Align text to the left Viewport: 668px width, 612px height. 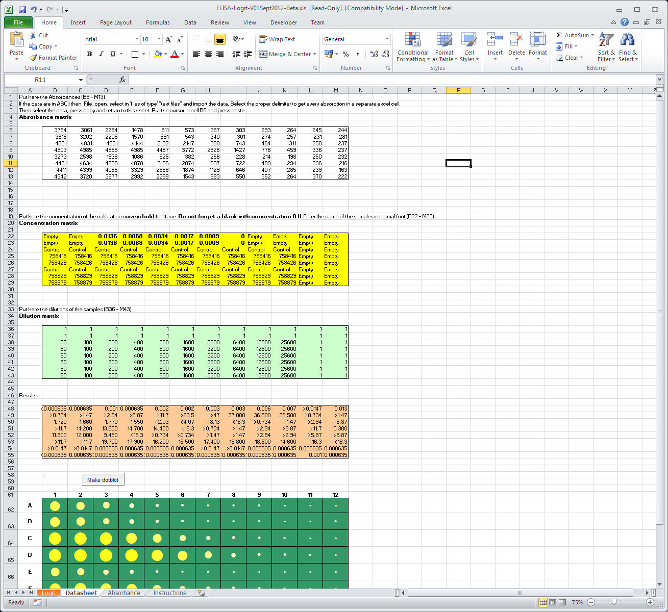tap(196, 54)
